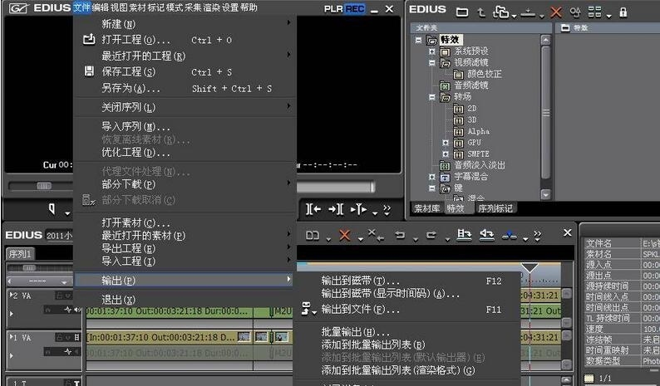The height and width of the screenshot is (386, 660).
Task: Toggle speaker mute on track 1 VA
Action: click(x=77, y=351)
